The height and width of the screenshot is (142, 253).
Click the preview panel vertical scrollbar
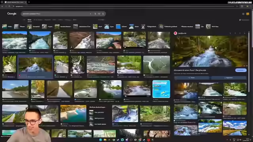tap(249, 61)
